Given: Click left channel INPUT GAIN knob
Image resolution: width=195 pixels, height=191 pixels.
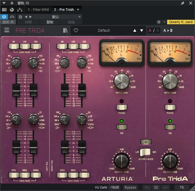Looking at the screenshot, I should [122, 81].
